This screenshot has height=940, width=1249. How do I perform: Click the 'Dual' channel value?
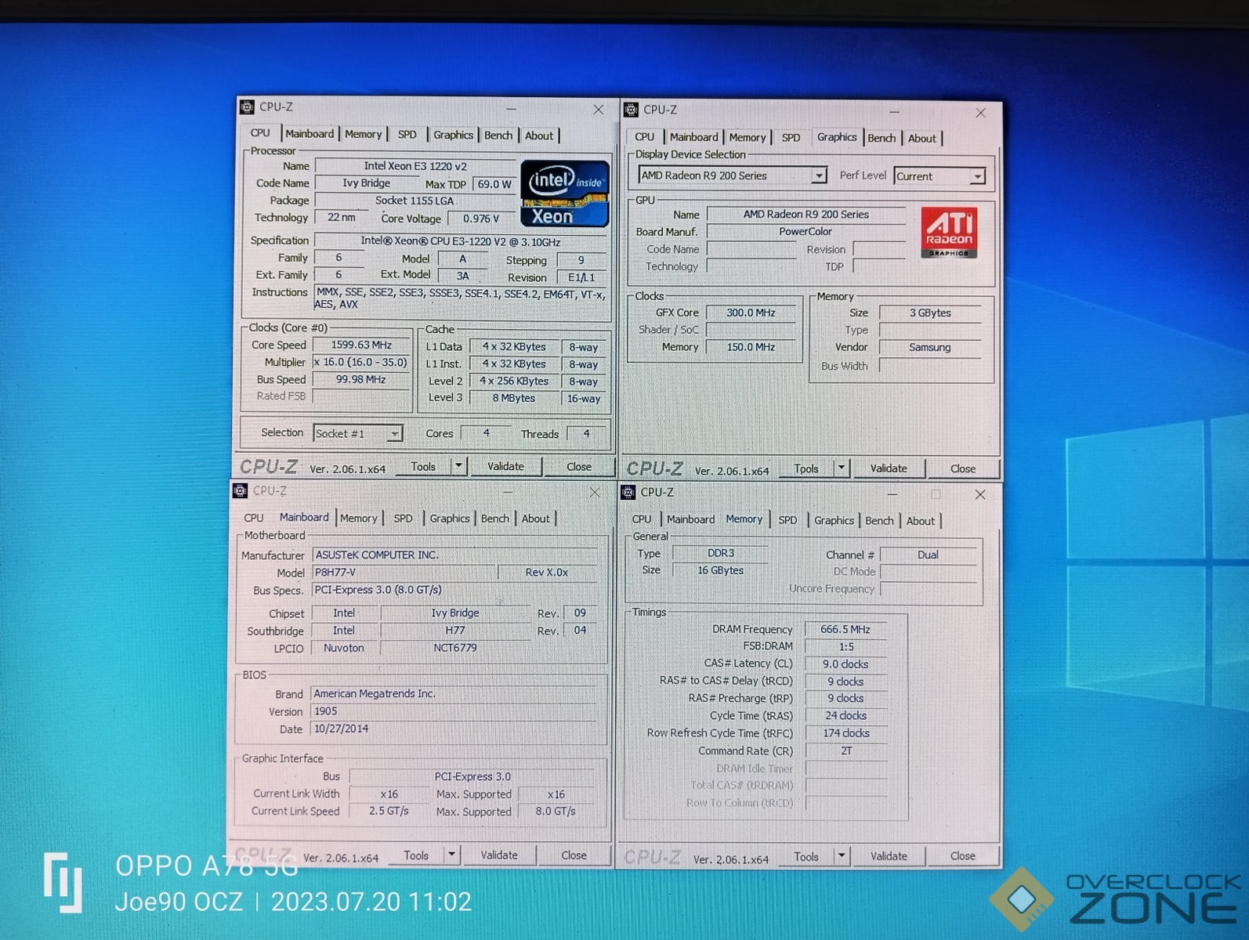(928, 555)
